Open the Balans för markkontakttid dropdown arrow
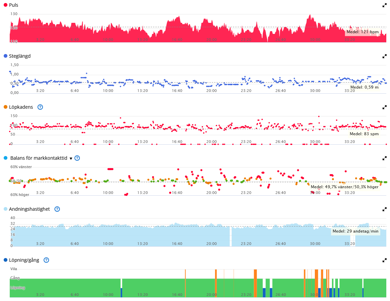This screenshot has width=390, height=301. [x=71, y=158]
